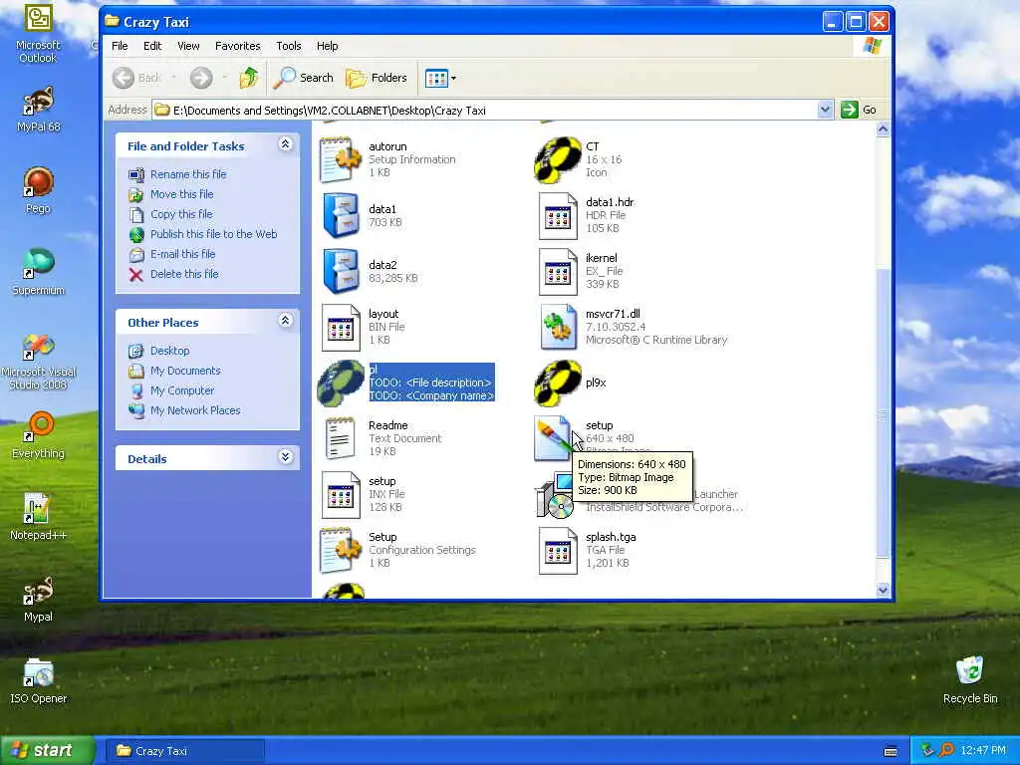Select the setup bitmap image icon
This screenshot has width=1020, height=765.
554,439
